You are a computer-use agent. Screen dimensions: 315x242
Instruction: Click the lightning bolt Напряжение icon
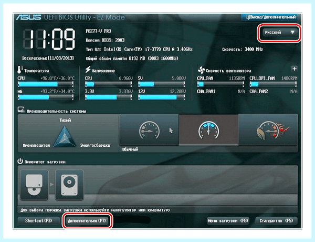point(88,69)
